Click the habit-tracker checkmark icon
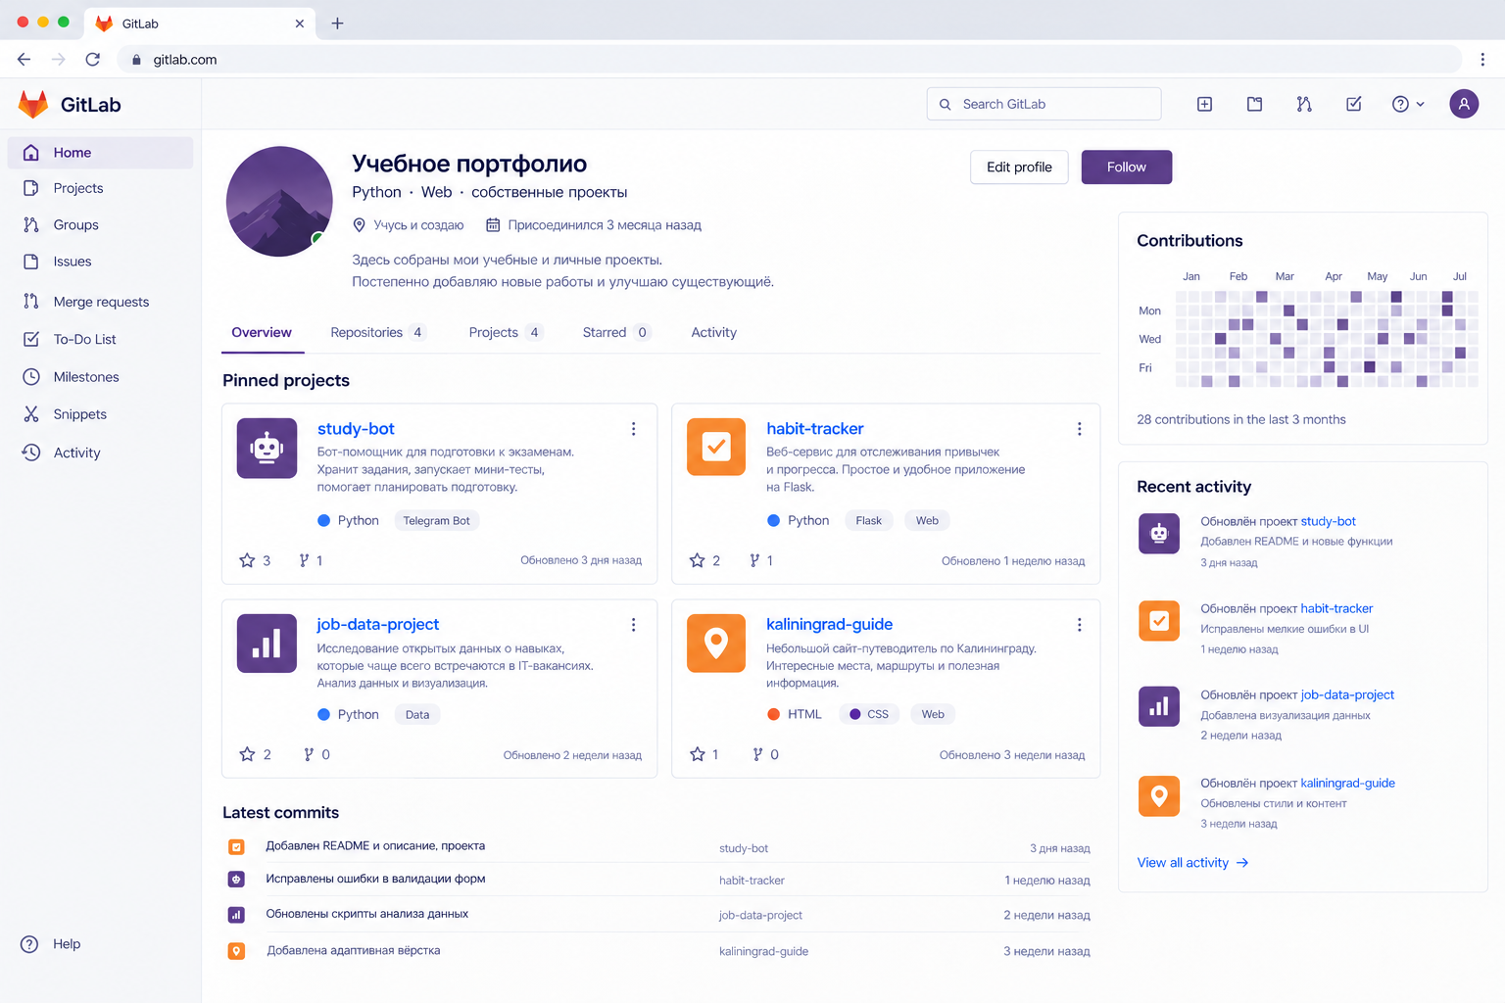Screen dimensions: 1505x1003 [x=716, y=448]
